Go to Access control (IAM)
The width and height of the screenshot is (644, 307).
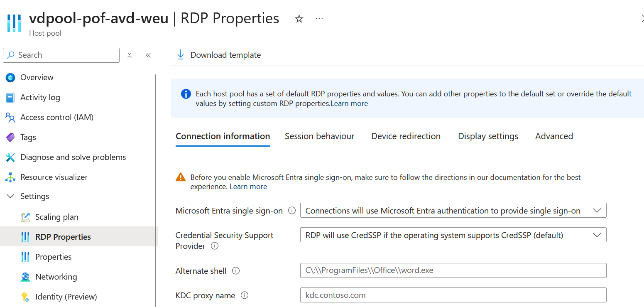click(x=56, y=117)
